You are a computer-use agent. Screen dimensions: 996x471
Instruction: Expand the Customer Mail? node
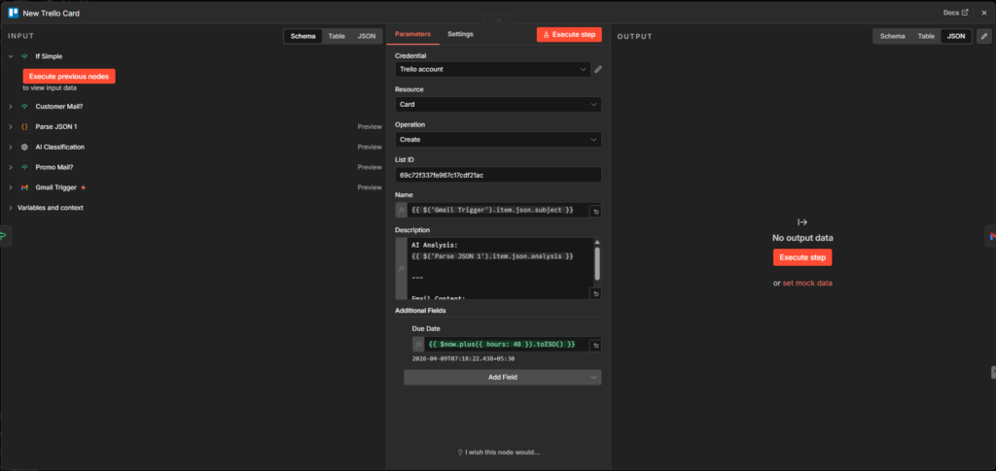point(11,107)
